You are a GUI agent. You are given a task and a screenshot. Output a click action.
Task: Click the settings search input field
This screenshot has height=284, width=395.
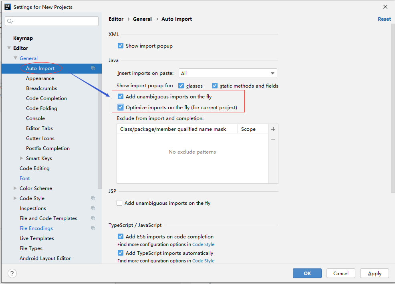pos(52,21)
